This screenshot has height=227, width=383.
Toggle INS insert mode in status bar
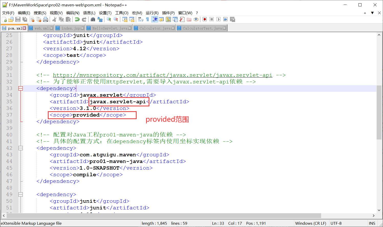(x=372, y=223)
